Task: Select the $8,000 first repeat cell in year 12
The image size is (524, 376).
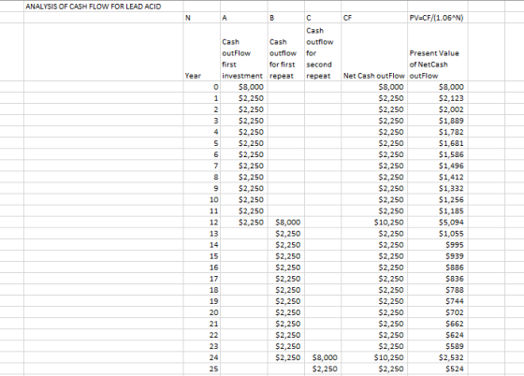Action: click(285, 222)
